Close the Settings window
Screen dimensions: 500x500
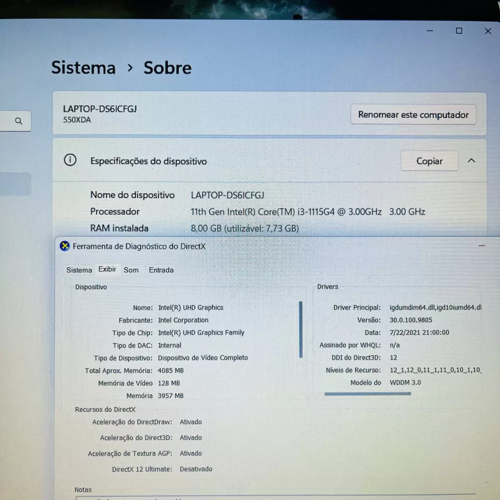(488, 31)
